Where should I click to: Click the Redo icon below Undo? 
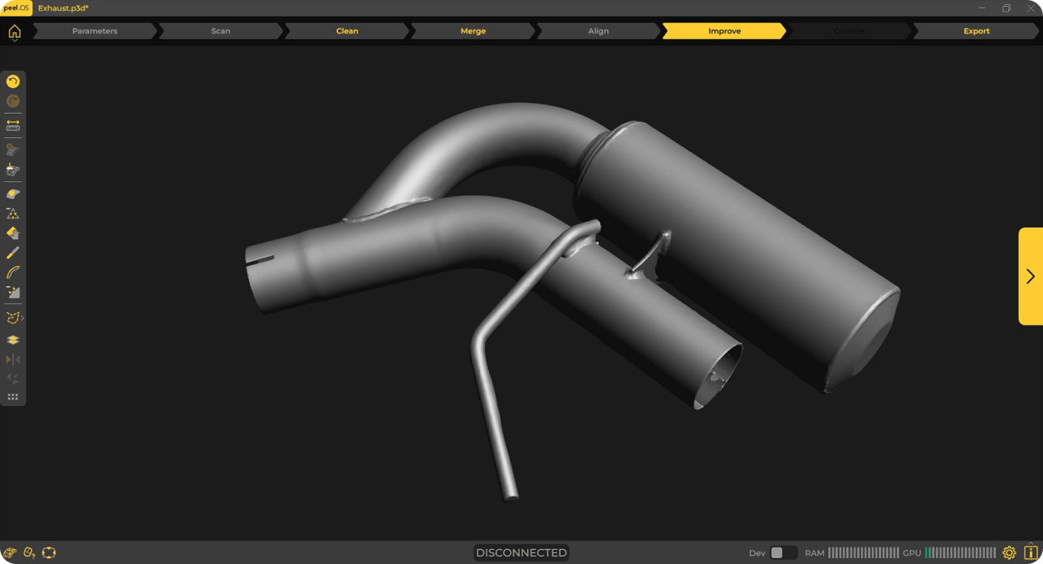click(12, 101)
